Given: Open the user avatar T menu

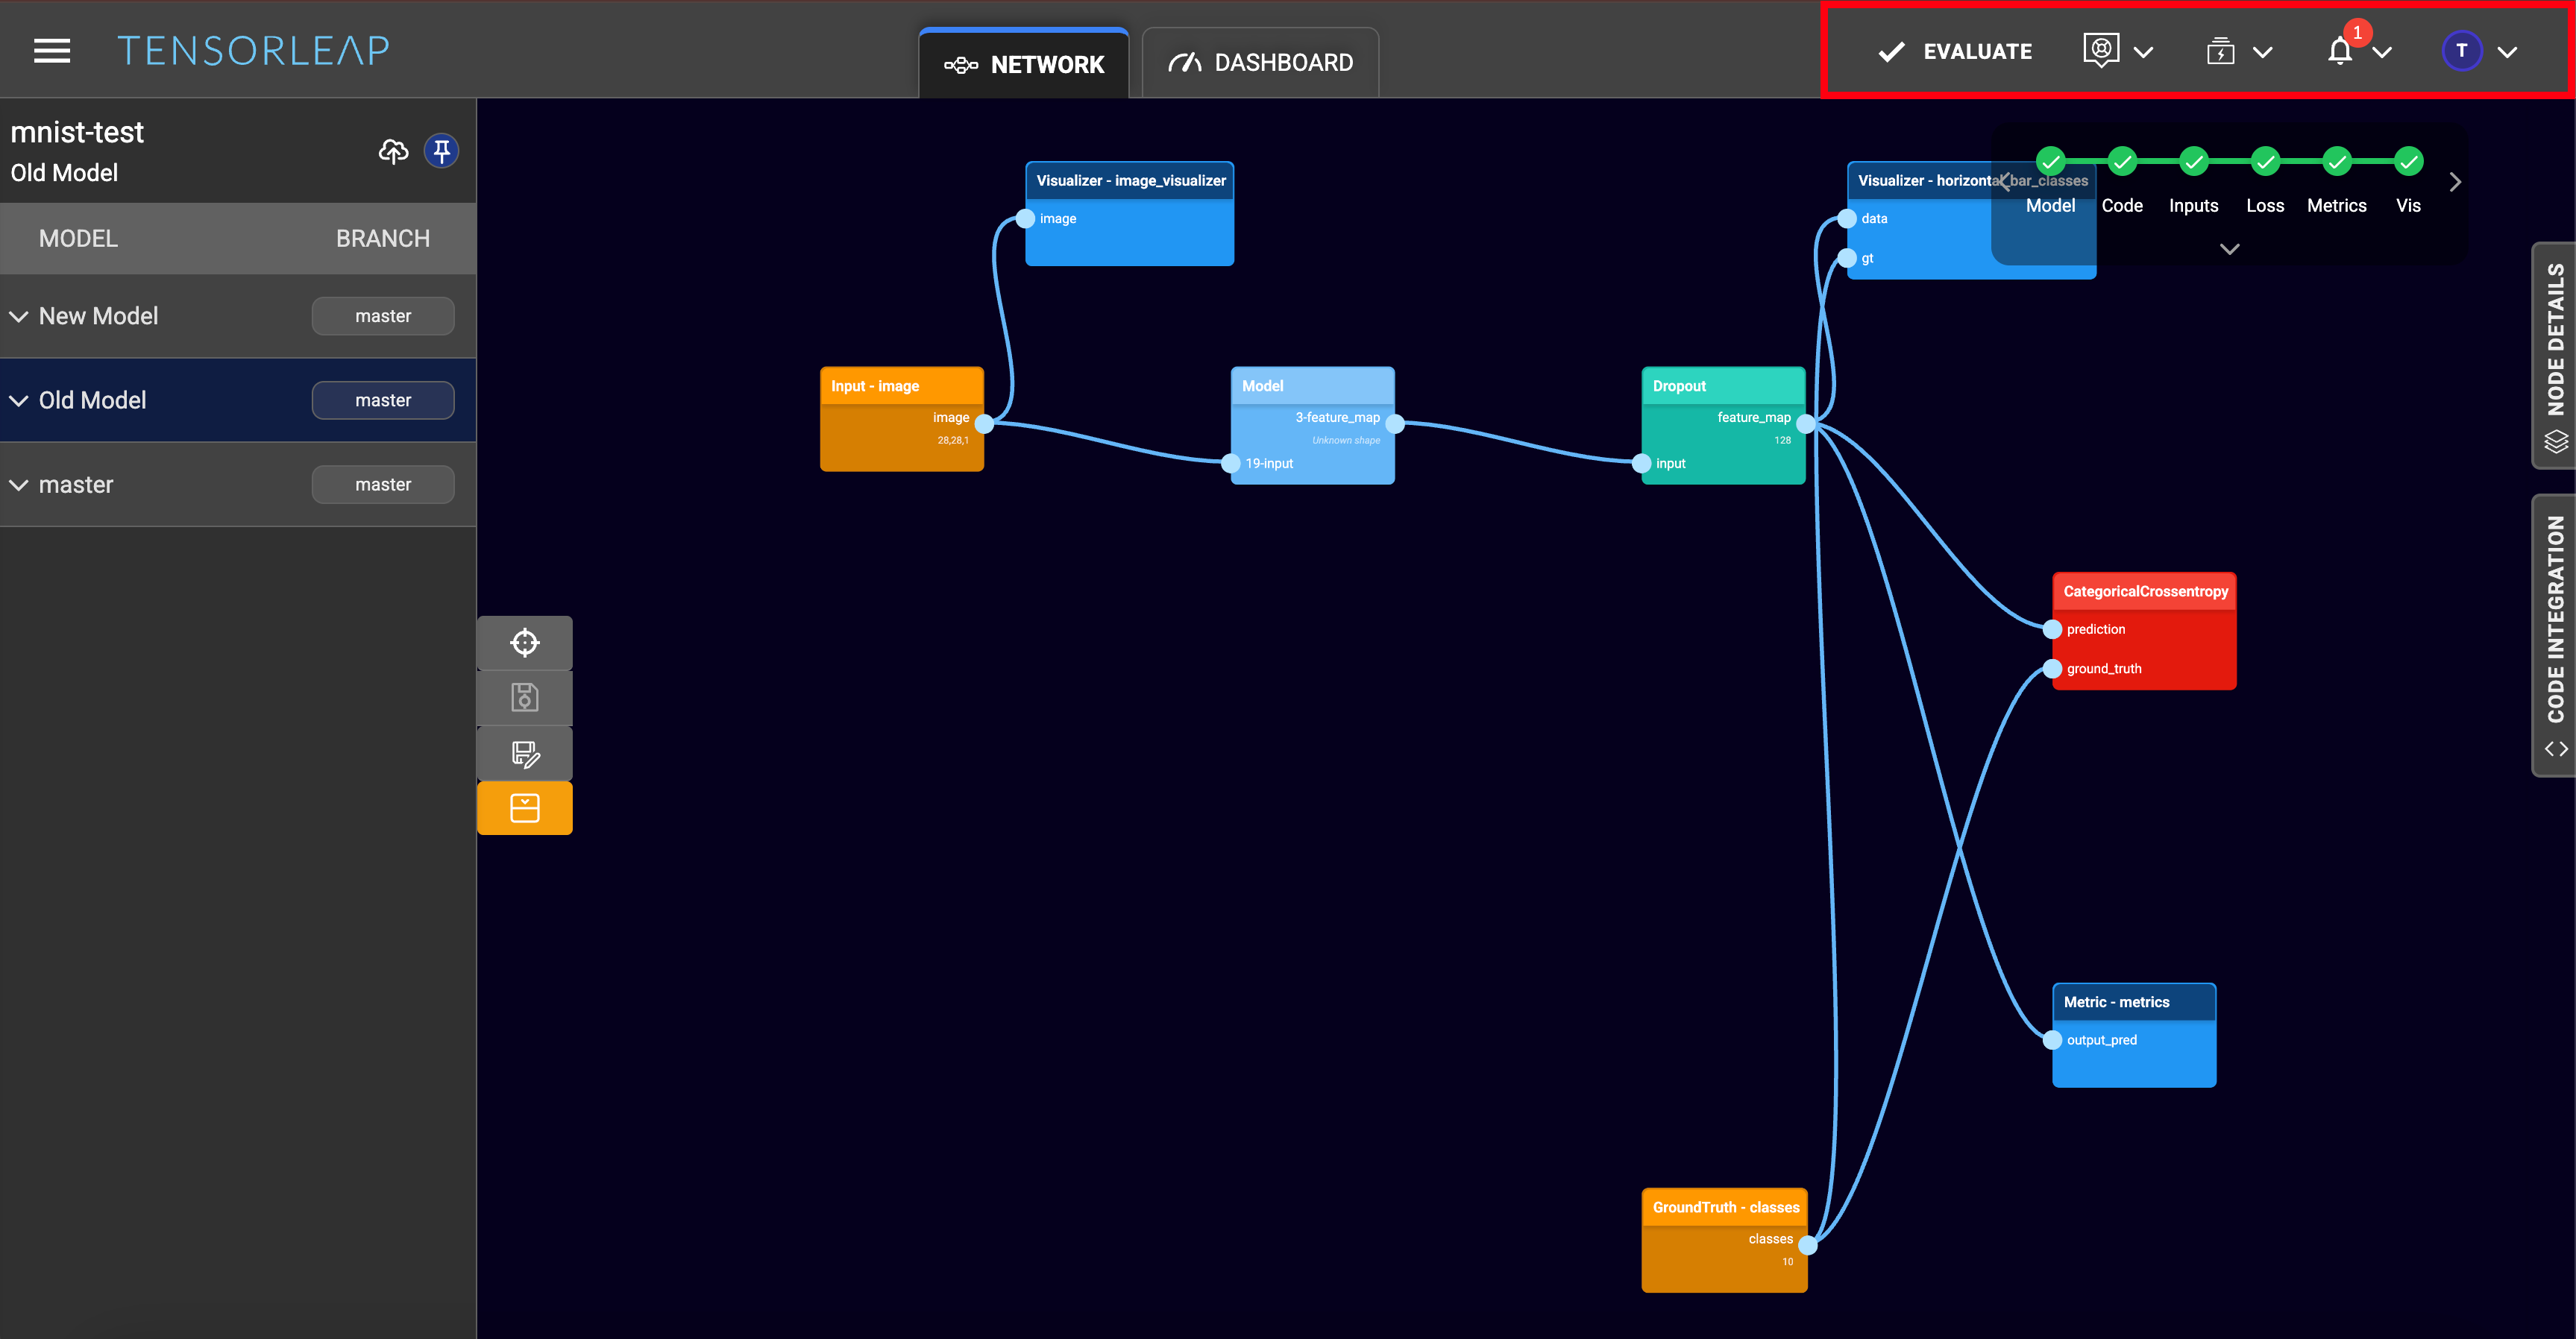Looking at the screenshot, I should (x=2461, y=51).
